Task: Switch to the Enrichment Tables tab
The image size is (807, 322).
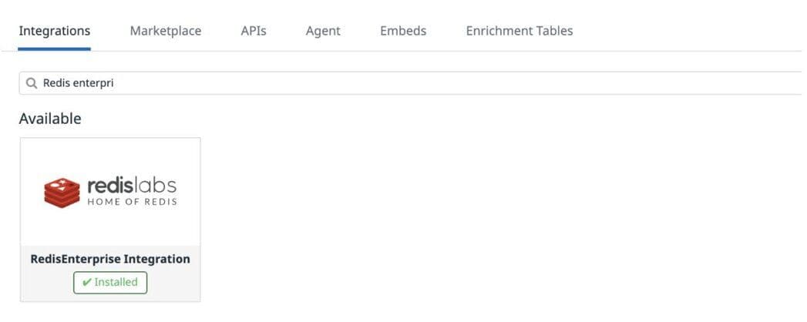Action: click(x=520, y=31)
